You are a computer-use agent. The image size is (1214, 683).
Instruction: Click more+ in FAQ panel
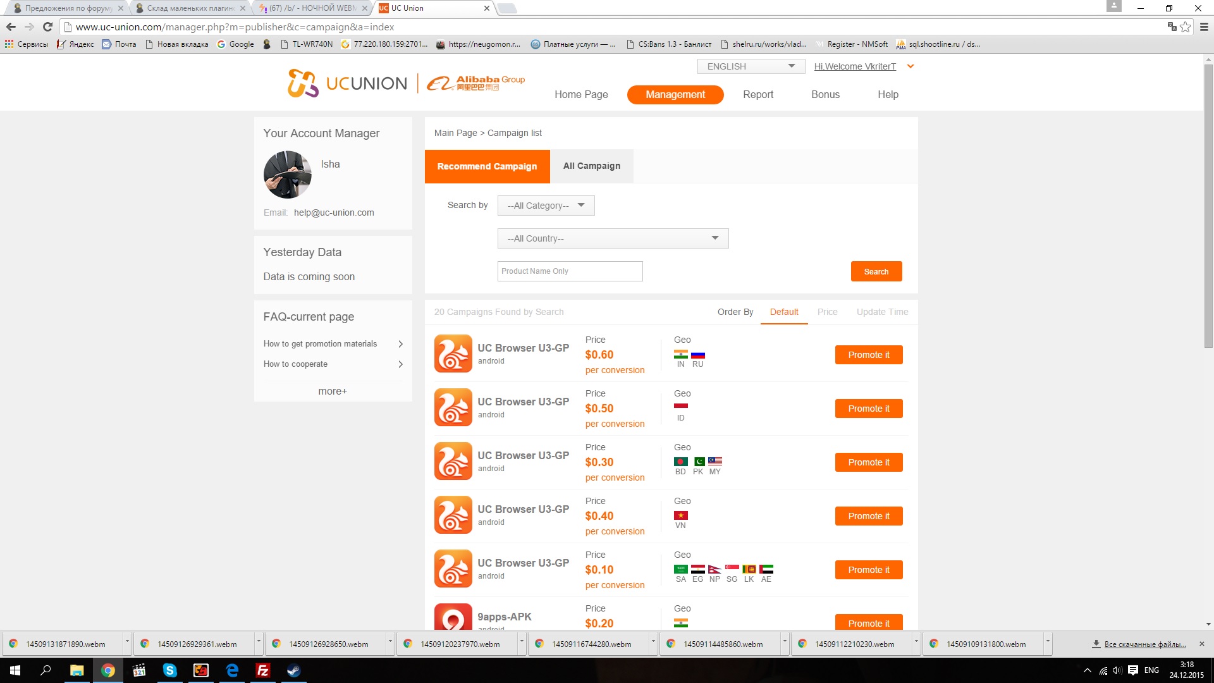point(333,391)
